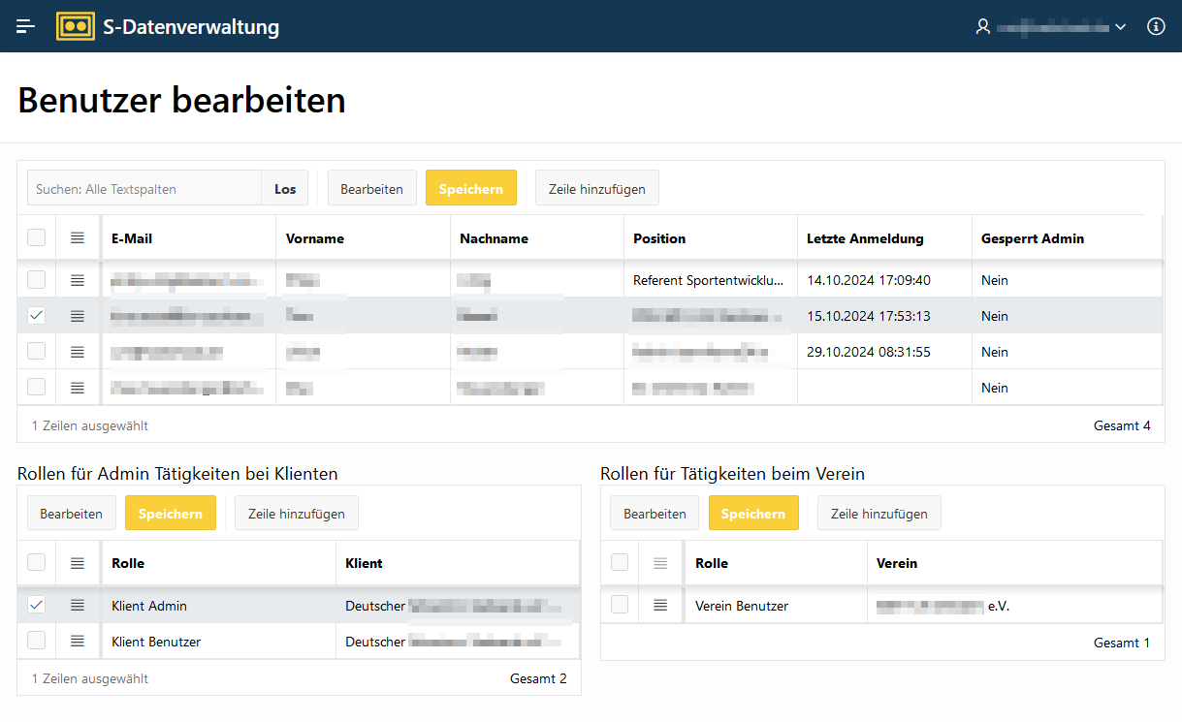Click Speichern in the users toolbar
The image size is (1182, 722).
(x=470, y=189)
